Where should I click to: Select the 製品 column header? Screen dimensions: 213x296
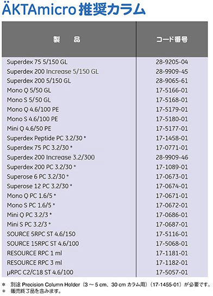[66, 40]
